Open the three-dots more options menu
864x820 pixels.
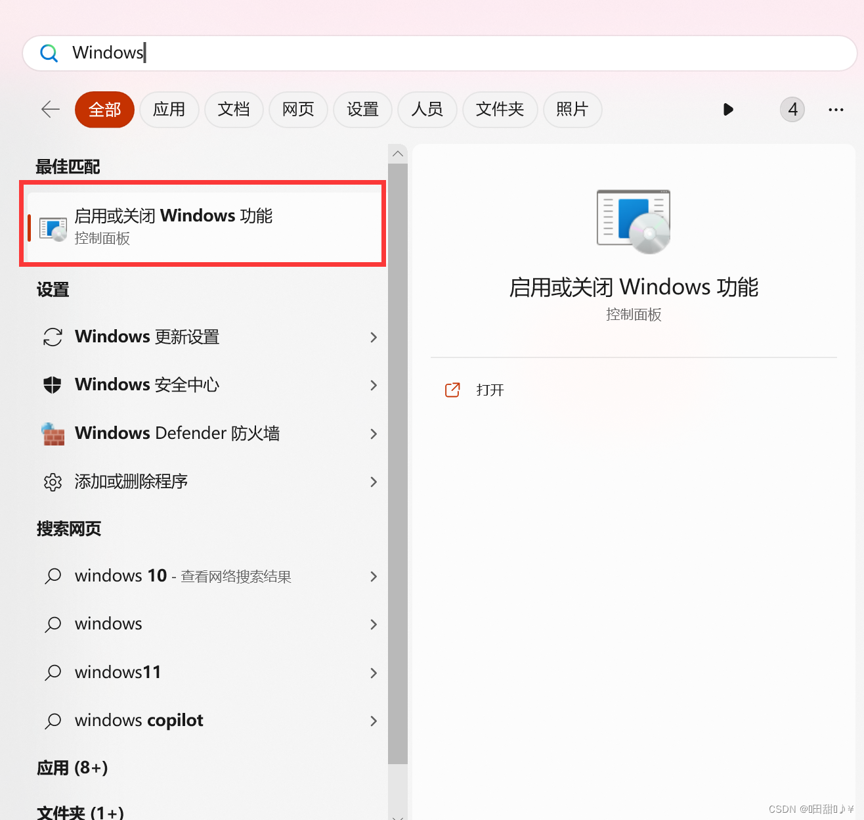(x=836, y=110)
